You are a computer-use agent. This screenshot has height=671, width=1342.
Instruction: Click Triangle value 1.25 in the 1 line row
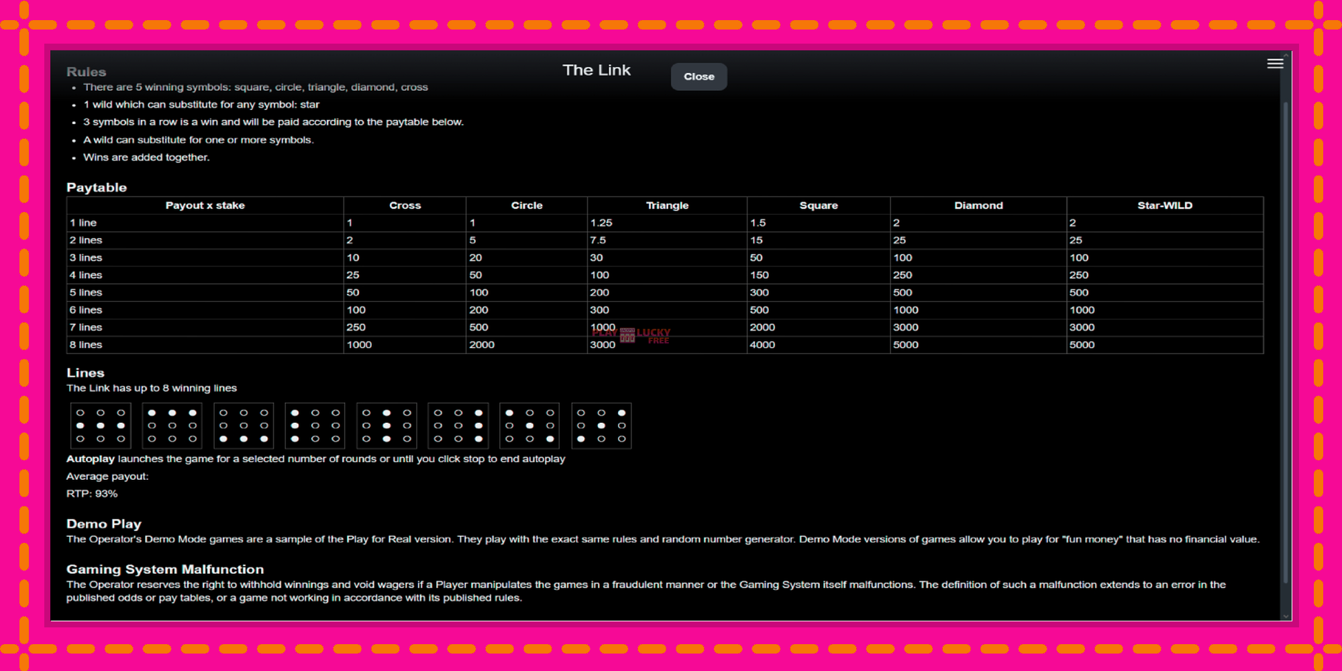tap(601, 223)
